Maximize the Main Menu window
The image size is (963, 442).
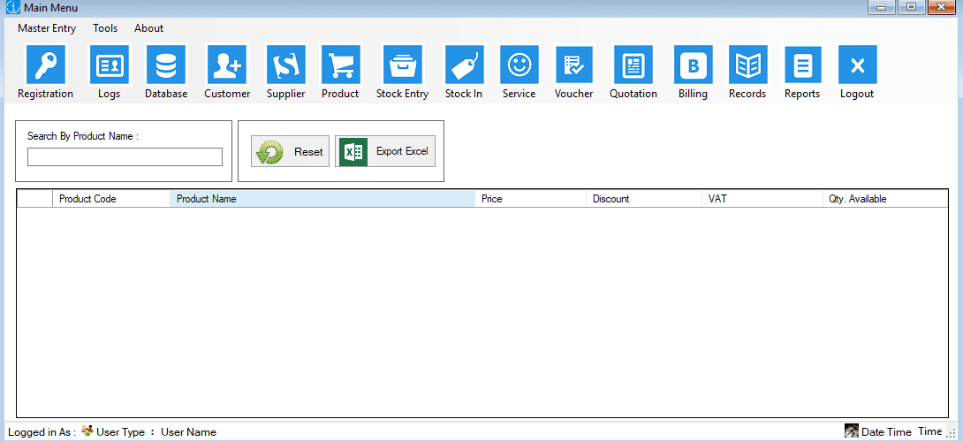coord(911,7)
